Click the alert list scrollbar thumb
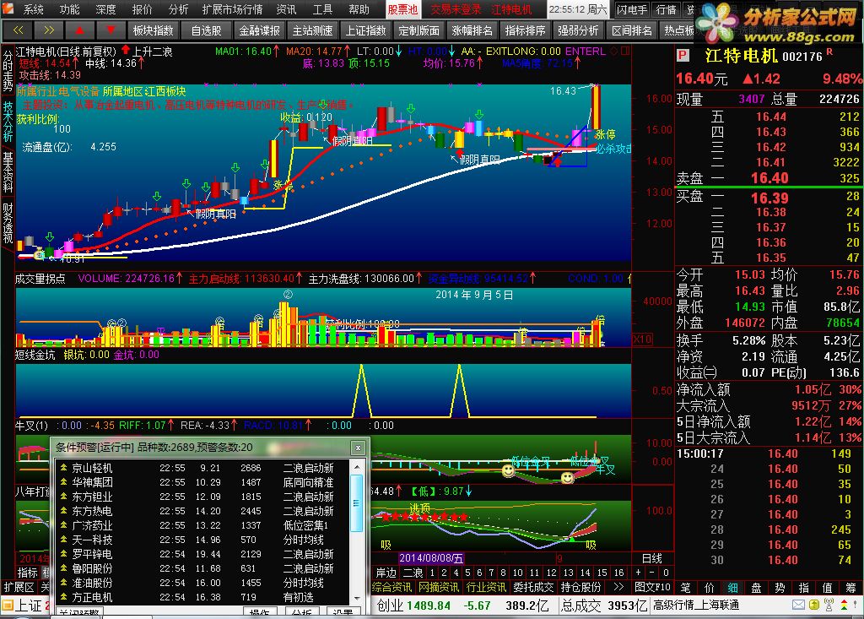The image size is (864, 619). (x=356, y=503)
